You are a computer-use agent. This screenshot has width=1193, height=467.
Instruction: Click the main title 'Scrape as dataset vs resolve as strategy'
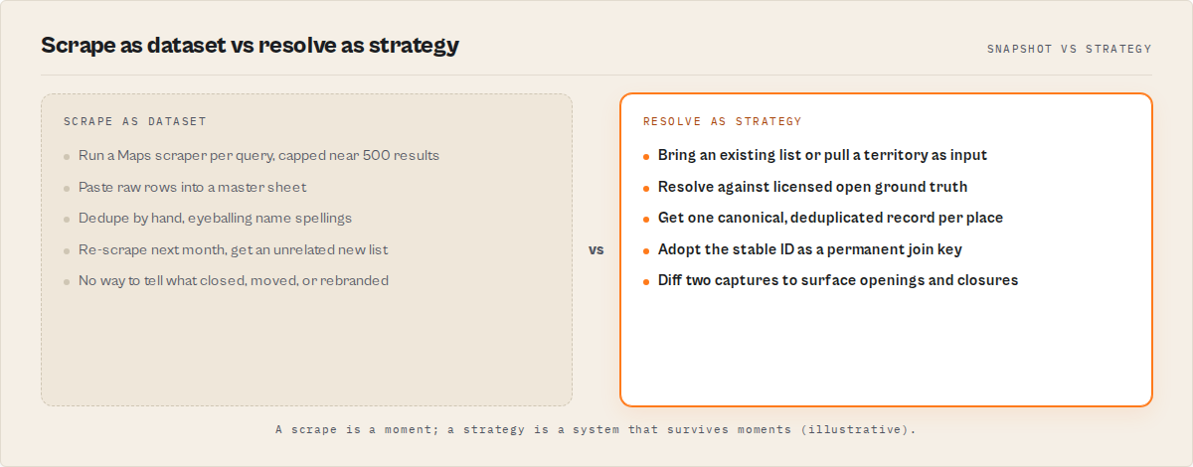pyautogui.click(x=250, y=46)
